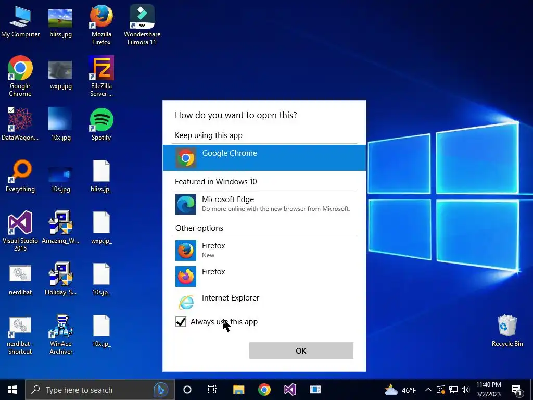Screen dimensions: 533x400
Task: Open the security tray icon beside the chevron
Action: coord(440,390)
